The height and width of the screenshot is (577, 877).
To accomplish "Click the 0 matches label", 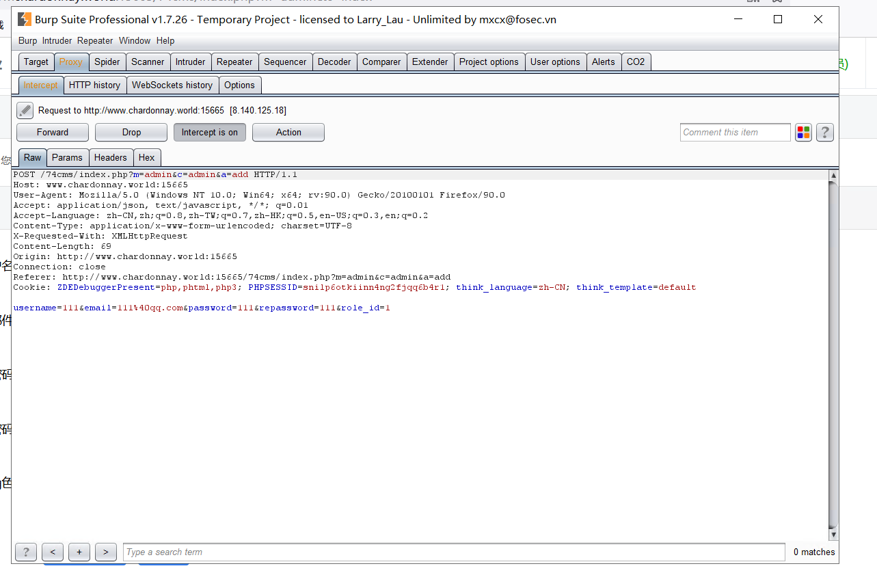I will click(x=814, y=552).
